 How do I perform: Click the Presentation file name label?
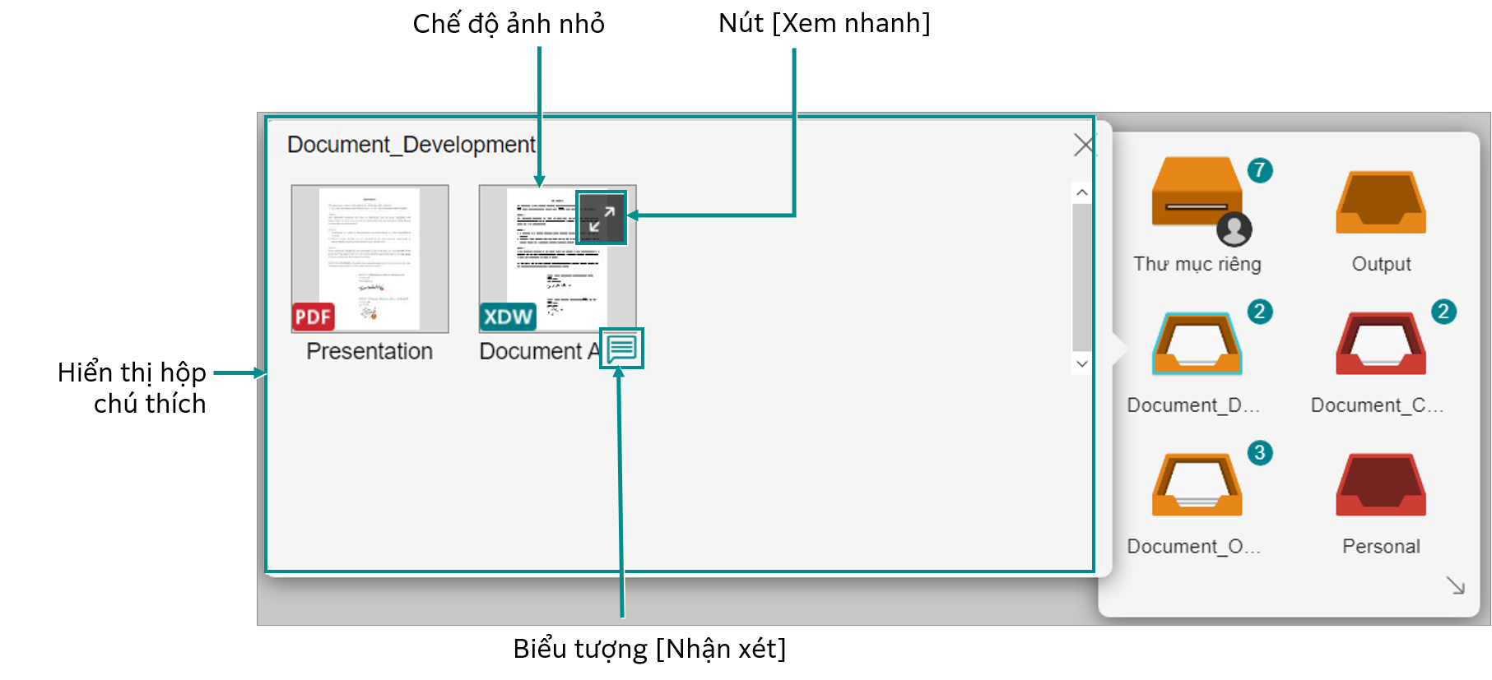click(370, 351)
